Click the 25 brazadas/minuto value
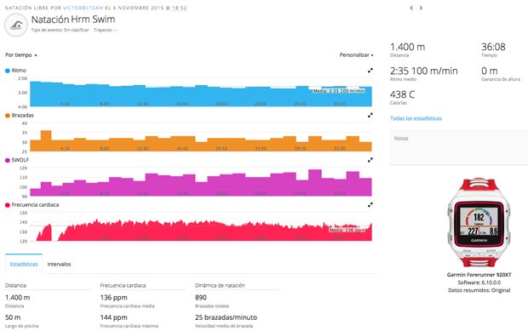Screen dimensions: 528x331 click(226, 317)
